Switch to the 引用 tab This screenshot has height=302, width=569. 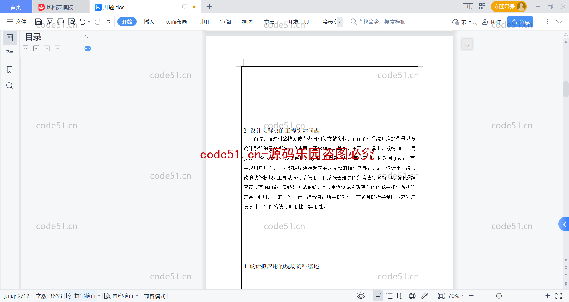click(204, 22)
